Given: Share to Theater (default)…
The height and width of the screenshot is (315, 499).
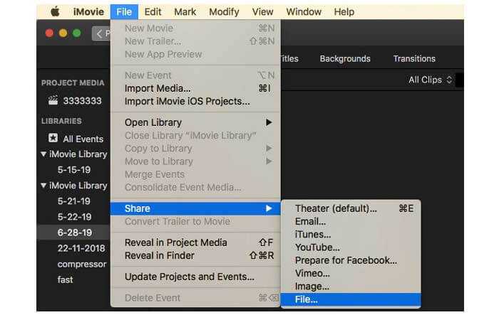Looking at the screenshot, I should [x=351, y=208].
